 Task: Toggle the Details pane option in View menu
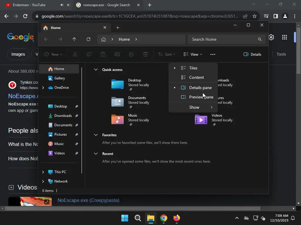[193, 88]
